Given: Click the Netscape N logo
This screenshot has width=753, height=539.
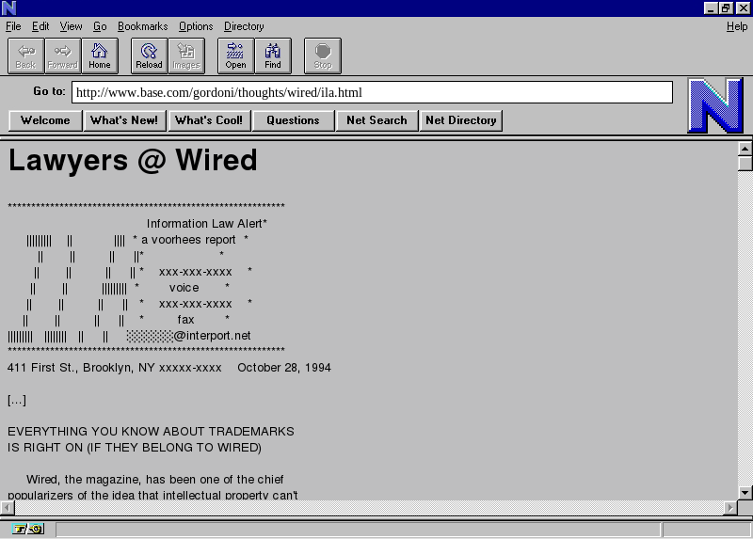Looking at the screenshot, I should (714, 105).
